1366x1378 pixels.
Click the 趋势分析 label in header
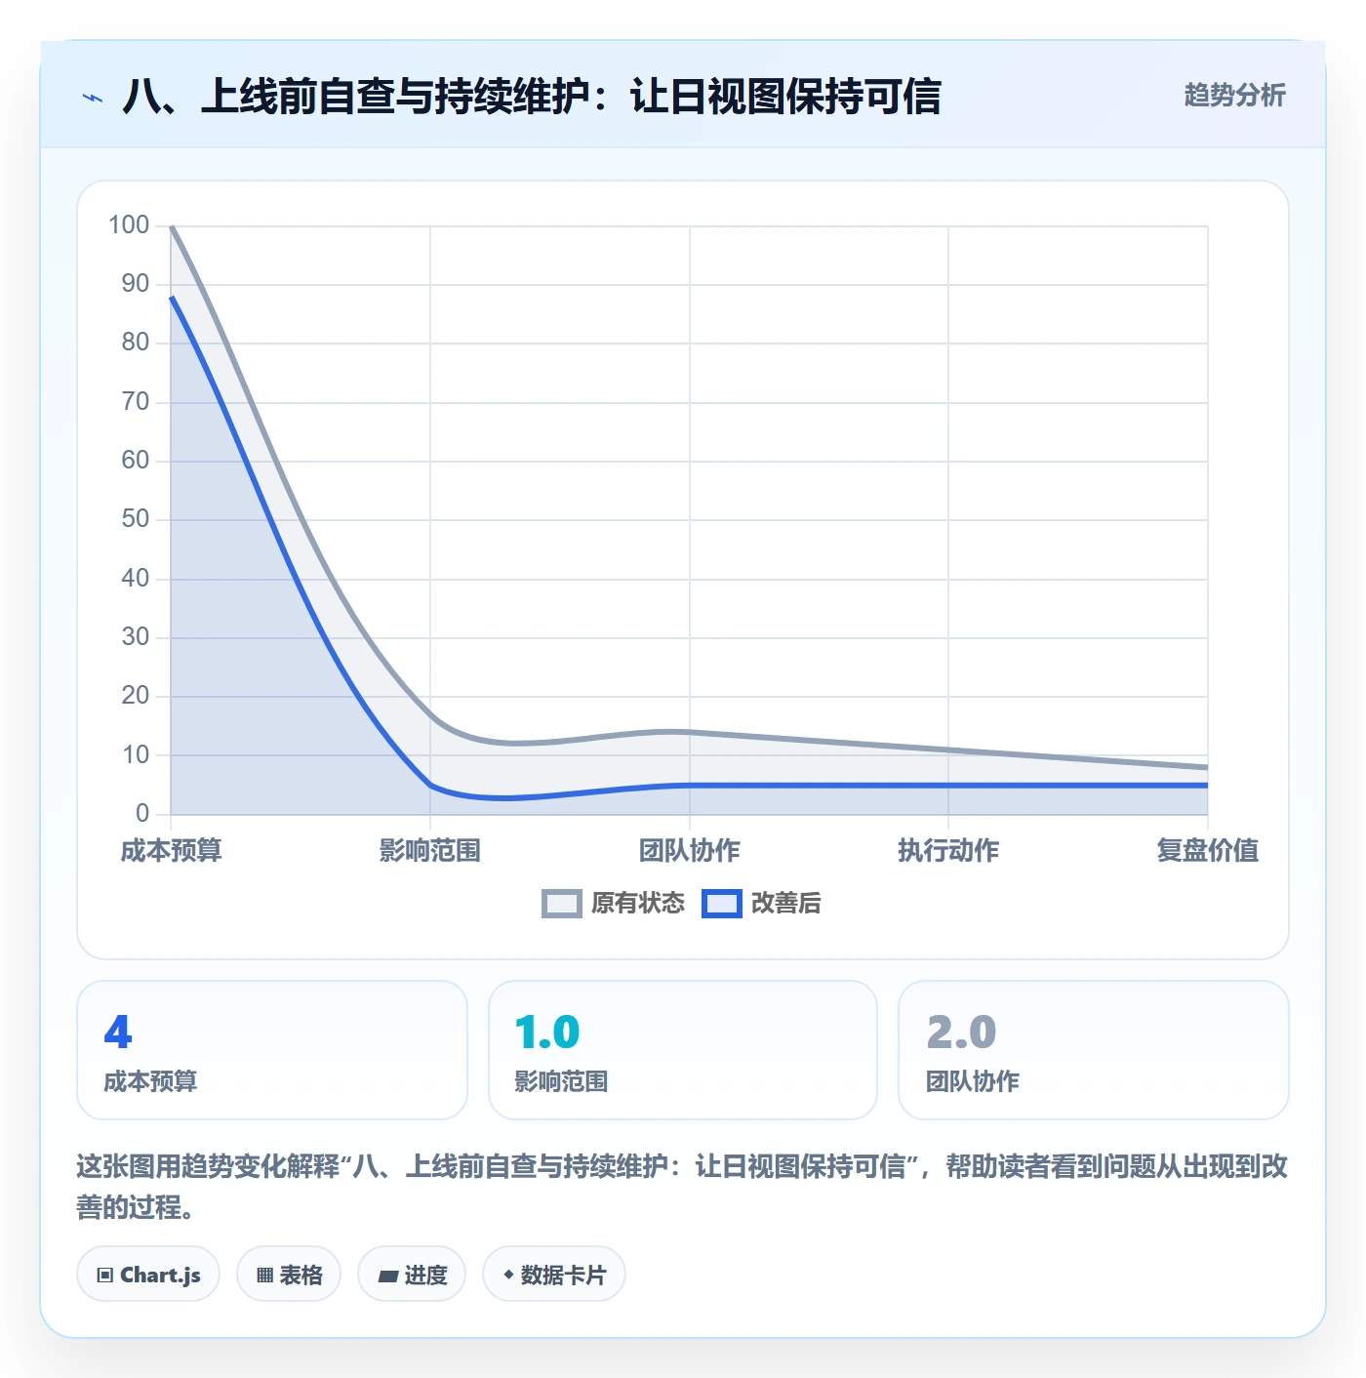pyautogui.click(x=1234, y=95)
